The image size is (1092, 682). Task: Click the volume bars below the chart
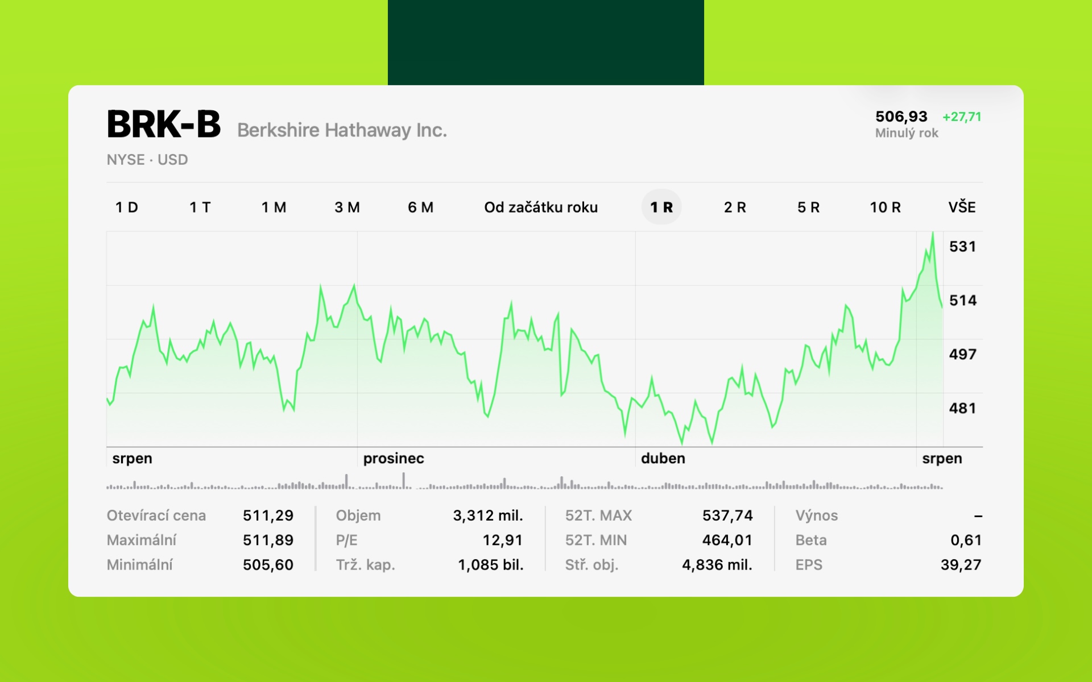(x=524, y=482)
